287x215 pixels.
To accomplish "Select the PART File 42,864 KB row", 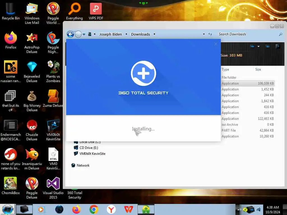I will pyautogui.click(x=248, y=130).
